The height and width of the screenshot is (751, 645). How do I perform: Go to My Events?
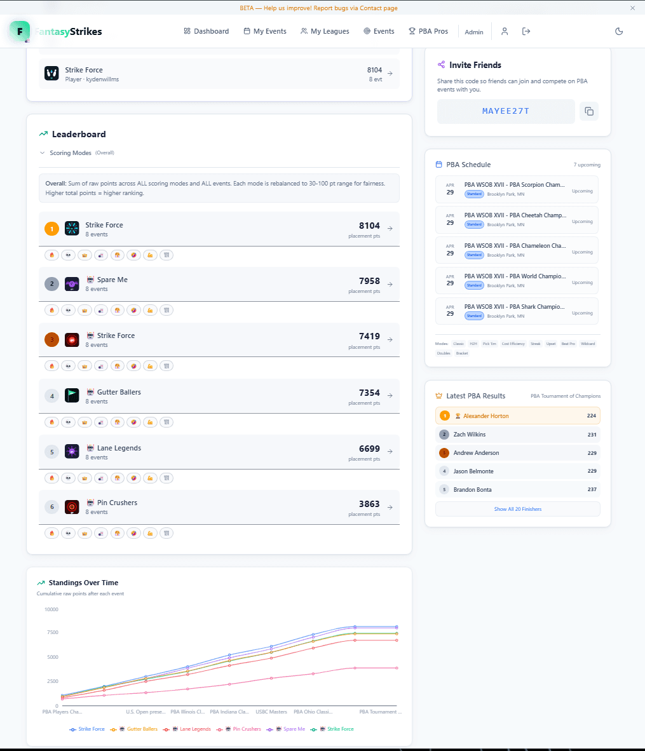click(265, 31)
